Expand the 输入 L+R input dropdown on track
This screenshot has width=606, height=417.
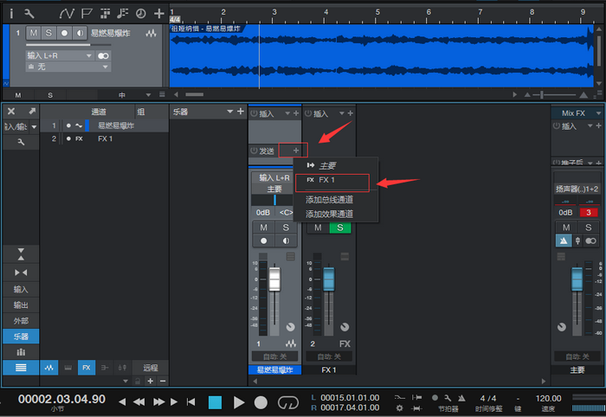point(89,55)
